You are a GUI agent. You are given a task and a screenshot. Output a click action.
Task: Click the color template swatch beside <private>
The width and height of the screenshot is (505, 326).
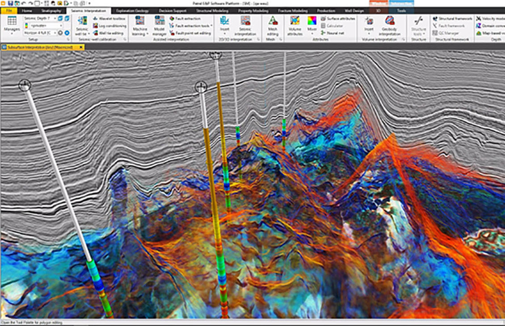click(26, 25)
